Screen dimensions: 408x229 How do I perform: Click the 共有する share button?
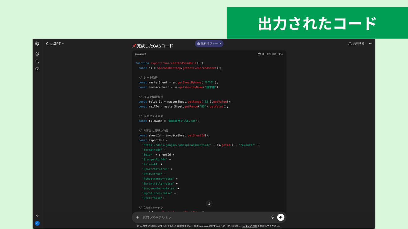pos(356,44)
